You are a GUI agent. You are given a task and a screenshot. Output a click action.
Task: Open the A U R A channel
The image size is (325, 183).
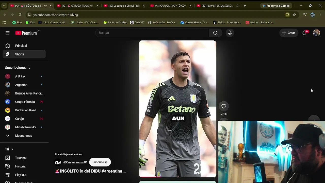(24, 76)
